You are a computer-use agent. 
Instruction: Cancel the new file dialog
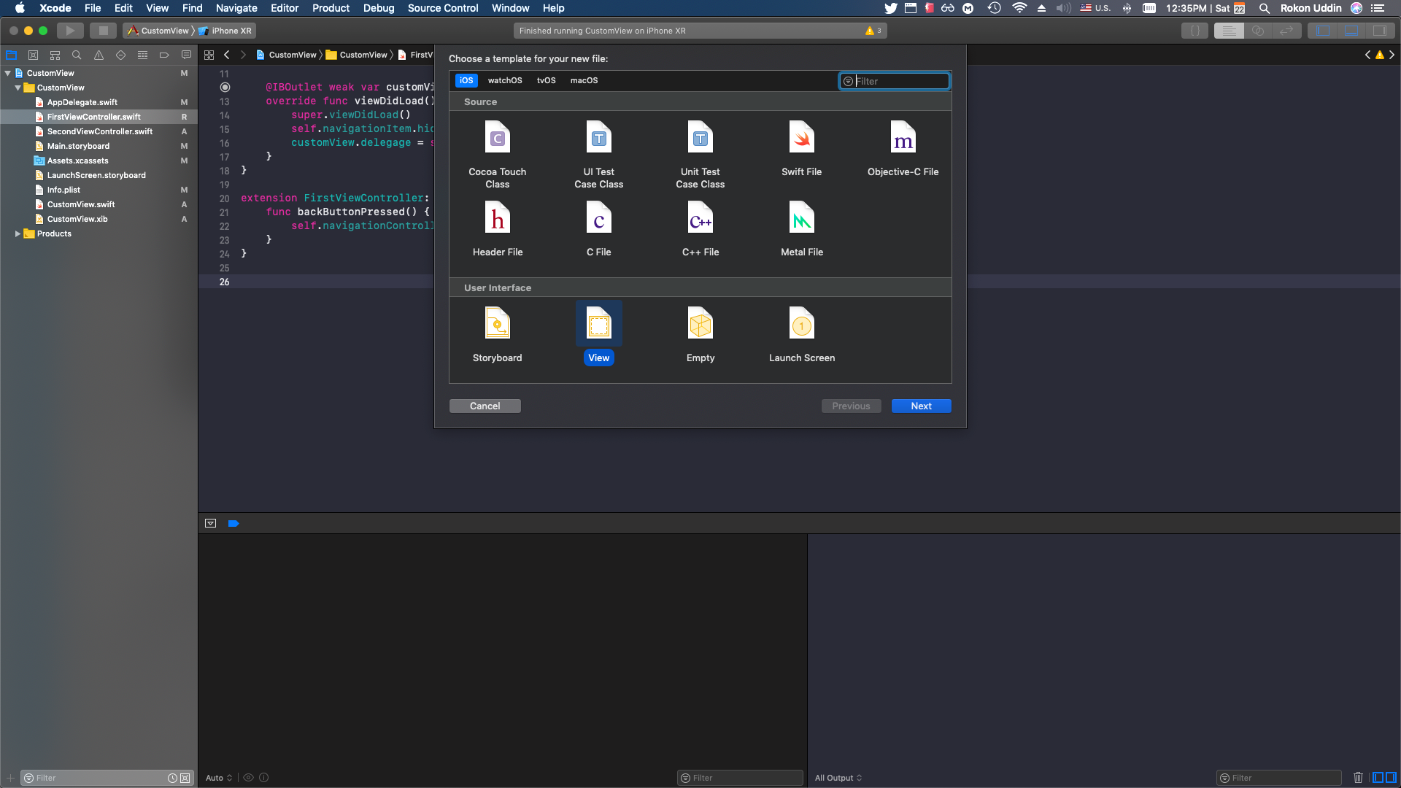(x=485, y=406)
